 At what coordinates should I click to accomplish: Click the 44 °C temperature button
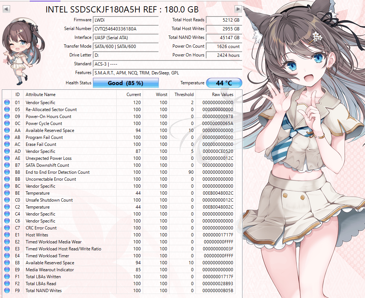(224, 83)
